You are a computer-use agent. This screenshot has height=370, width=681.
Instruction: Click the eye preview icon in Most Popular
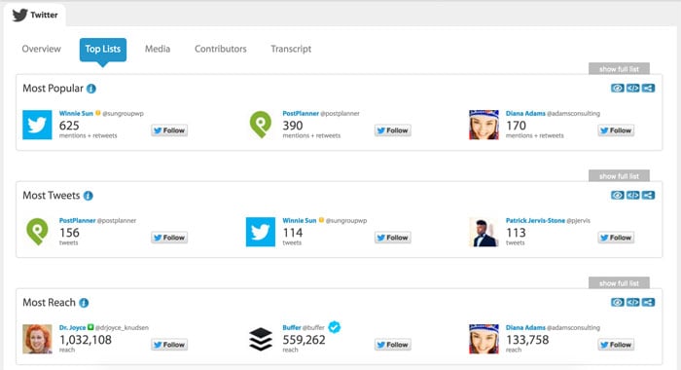(617, 89)
